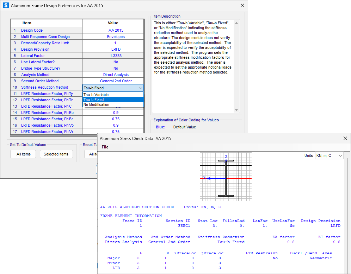Click the 0.75 value for PhiBr

click(113, 119)
